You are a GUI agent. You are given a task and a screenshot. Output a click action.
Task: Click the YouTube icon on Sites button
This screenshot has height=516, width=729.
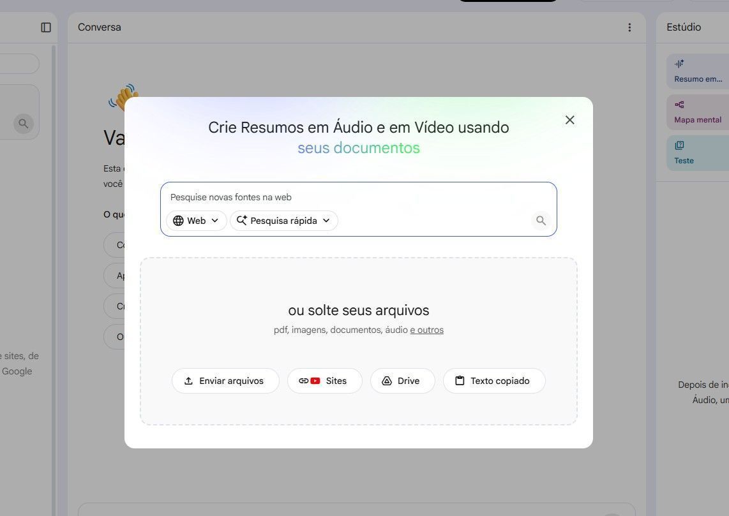pos(315,381)
